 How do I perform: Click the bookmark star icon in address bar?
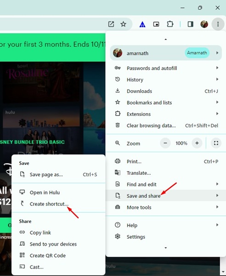click(x=124, y=24)
